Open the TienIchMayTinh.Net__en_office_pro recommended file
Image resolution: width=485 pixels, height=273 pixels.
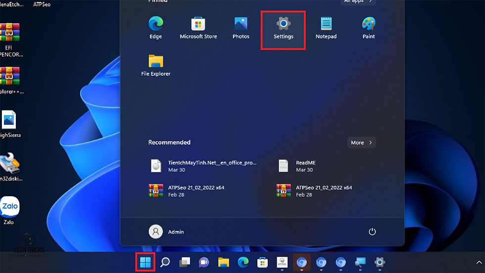click(x=203, y=166)
